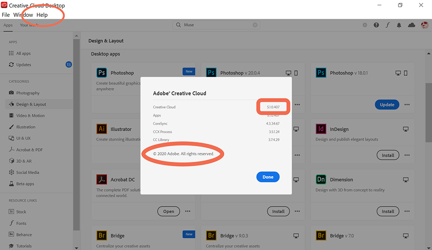Select the Photography category in sidebar
The image size is (432, 250).
click(x=26, y=92)
